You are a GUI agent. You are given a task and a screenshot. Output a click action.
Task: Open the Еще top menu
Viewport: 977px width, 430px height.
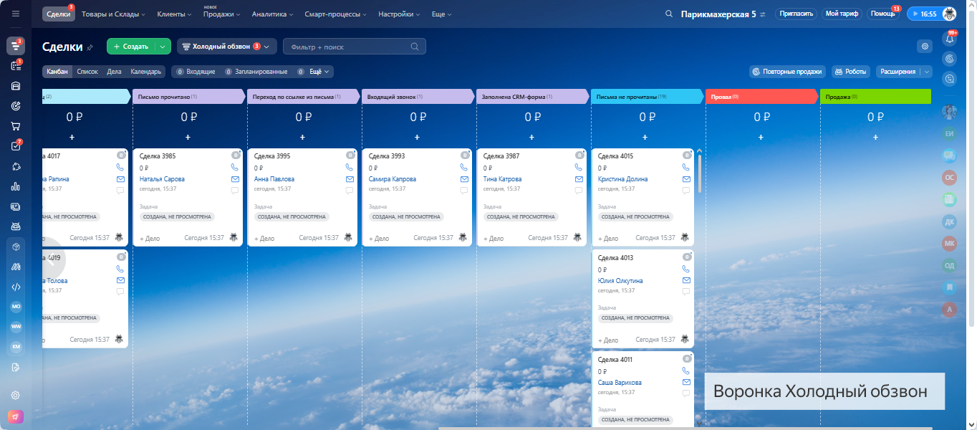[441, 14]
